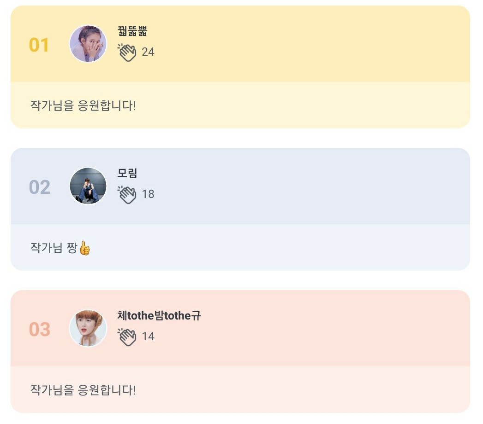Tap the clapping hands beside count 18

pyautogui.click(x=127, y=194)
